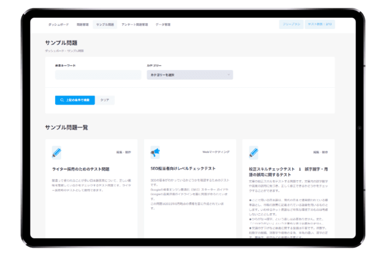Select the サンプル問題 tab

pos(105,24)
